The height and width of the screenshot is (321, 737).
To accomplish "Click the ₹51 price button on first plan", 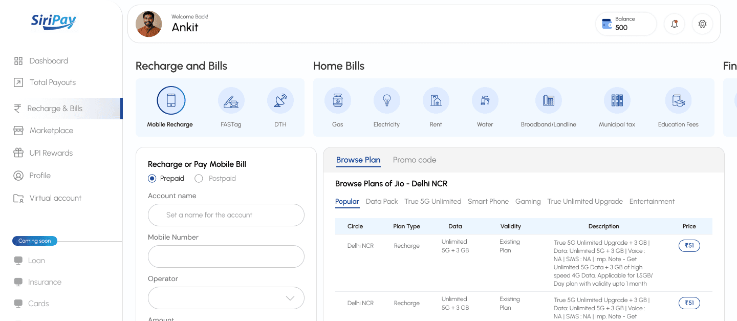I will pos(689,245).
